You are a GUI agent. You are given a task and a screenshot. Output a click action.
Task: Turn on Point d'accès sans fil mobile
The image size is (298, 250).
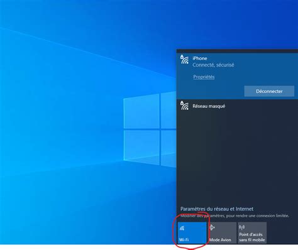pos(252,233)
